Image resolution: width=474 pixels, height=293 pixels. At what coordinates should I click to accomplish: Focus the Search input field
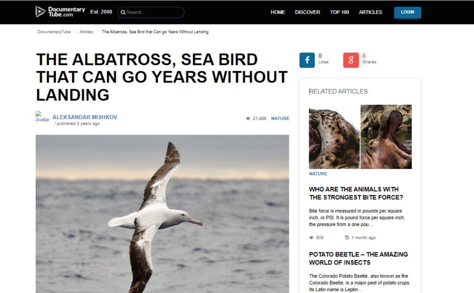pyautogui.click(x=151, y=12)
